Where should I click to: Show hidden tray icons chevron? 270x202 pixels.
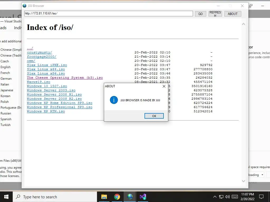(215, 197)
